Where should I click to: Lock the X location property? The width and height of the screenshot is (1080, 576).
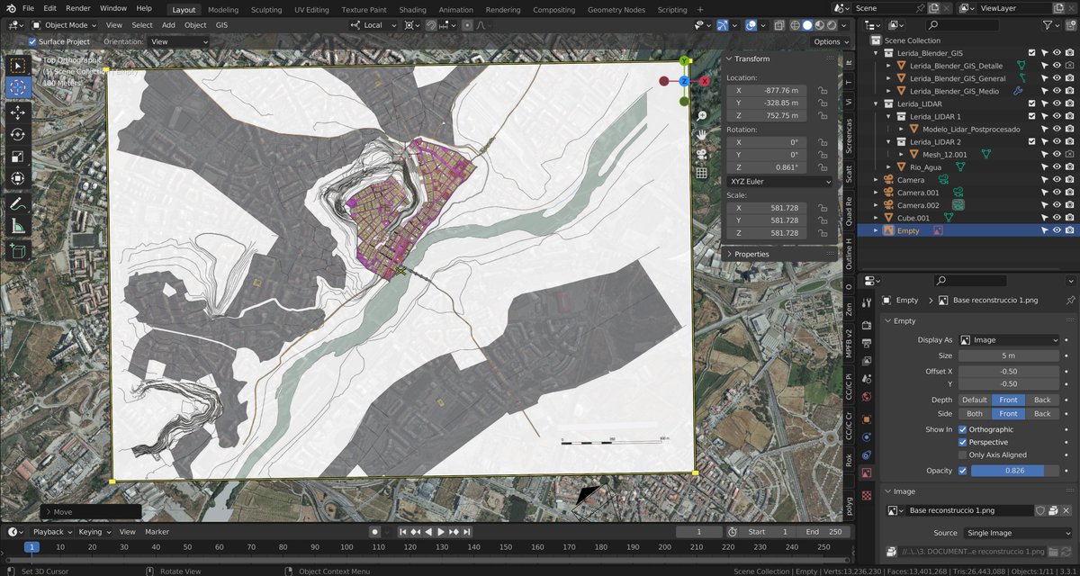[823, 90]
